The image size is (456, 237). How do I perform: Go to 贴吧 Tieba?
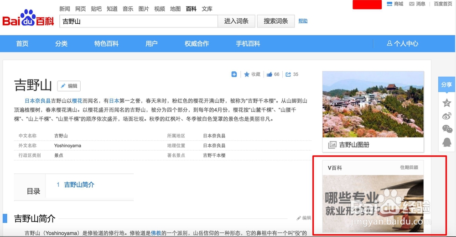click(x=96, y=9)
